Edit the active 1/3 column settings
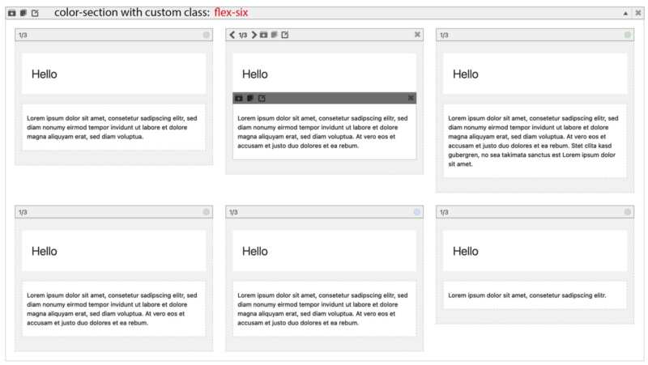This screenshot has height=365, width=648. [285, 35]
